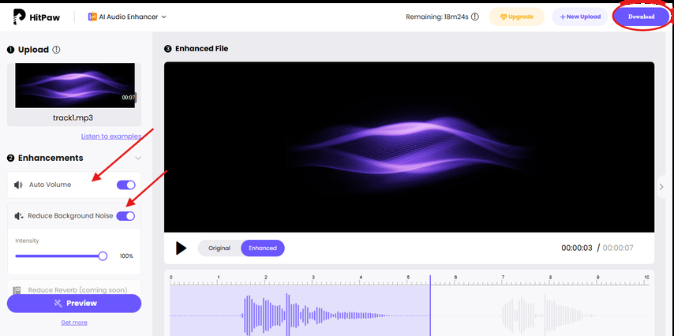This screenshot has height=336, width=674.
Task: Click the 00:00:03 current time
Action: pos(576,248)
